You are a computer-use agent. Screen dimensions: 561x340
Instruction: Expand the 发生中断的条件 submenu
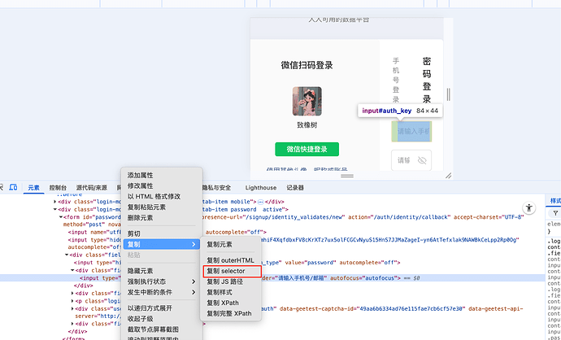pos(162,292)
